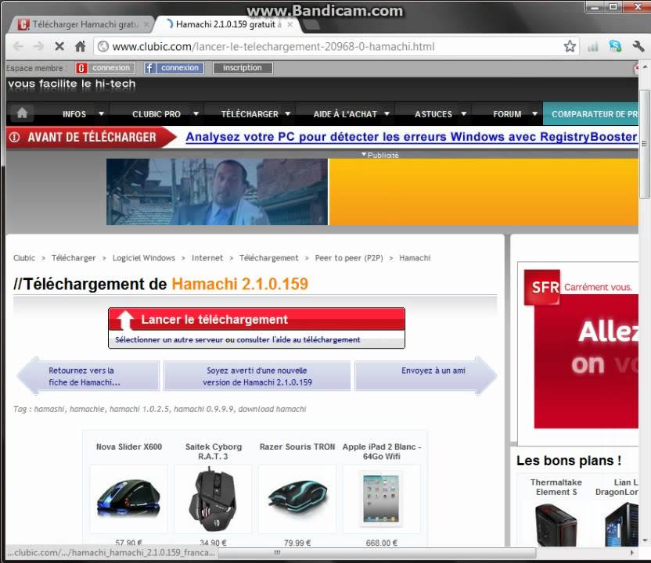The width and height of the screenshot is (651, 563).
Task: Stop page loading with the X button
Action: (59, 46)
